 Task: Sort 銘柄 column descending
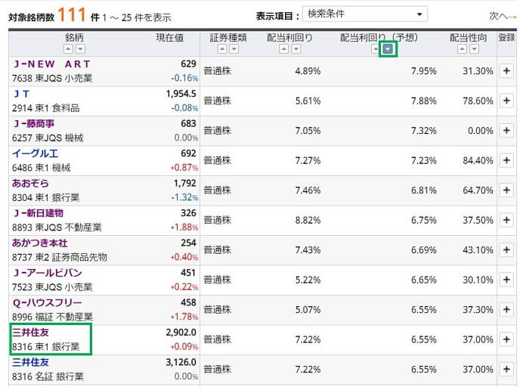(x=80, y=49)
